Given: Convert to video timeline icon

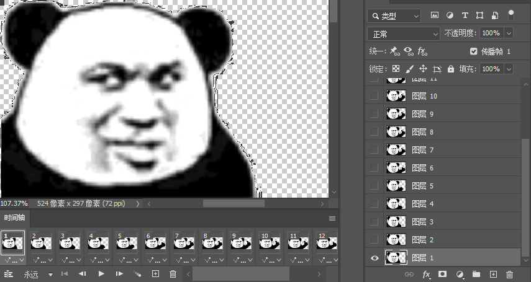Looking at the screenshot, I should (x=9, y=274).
